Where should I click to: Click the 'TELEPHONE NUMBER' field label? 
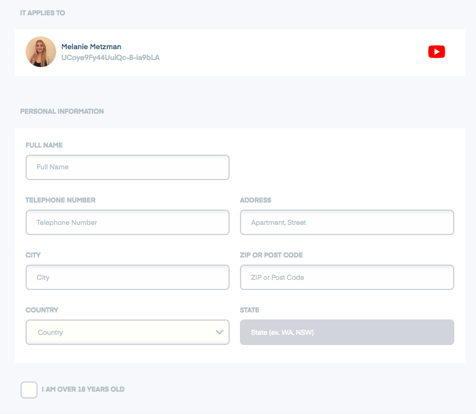tap(61, 200)
